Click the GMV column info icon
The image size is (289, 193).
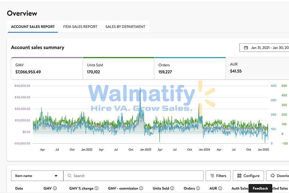point(55,188)
